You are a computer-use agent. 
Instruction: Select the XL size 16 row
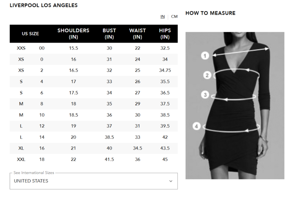click(x=42, y=148)
